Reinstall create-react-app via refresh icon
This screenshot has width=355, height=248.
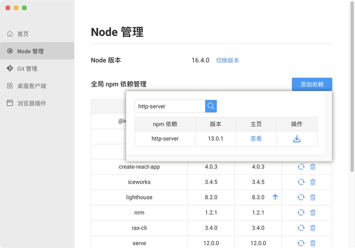tap(301, 167)
